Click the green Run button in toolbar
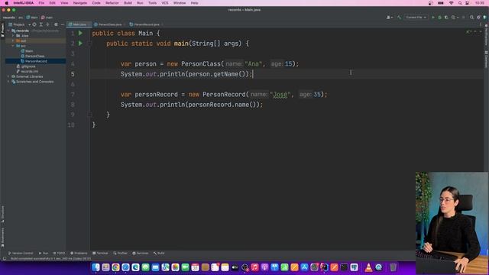The image size is (489, 275). point(433,18)
